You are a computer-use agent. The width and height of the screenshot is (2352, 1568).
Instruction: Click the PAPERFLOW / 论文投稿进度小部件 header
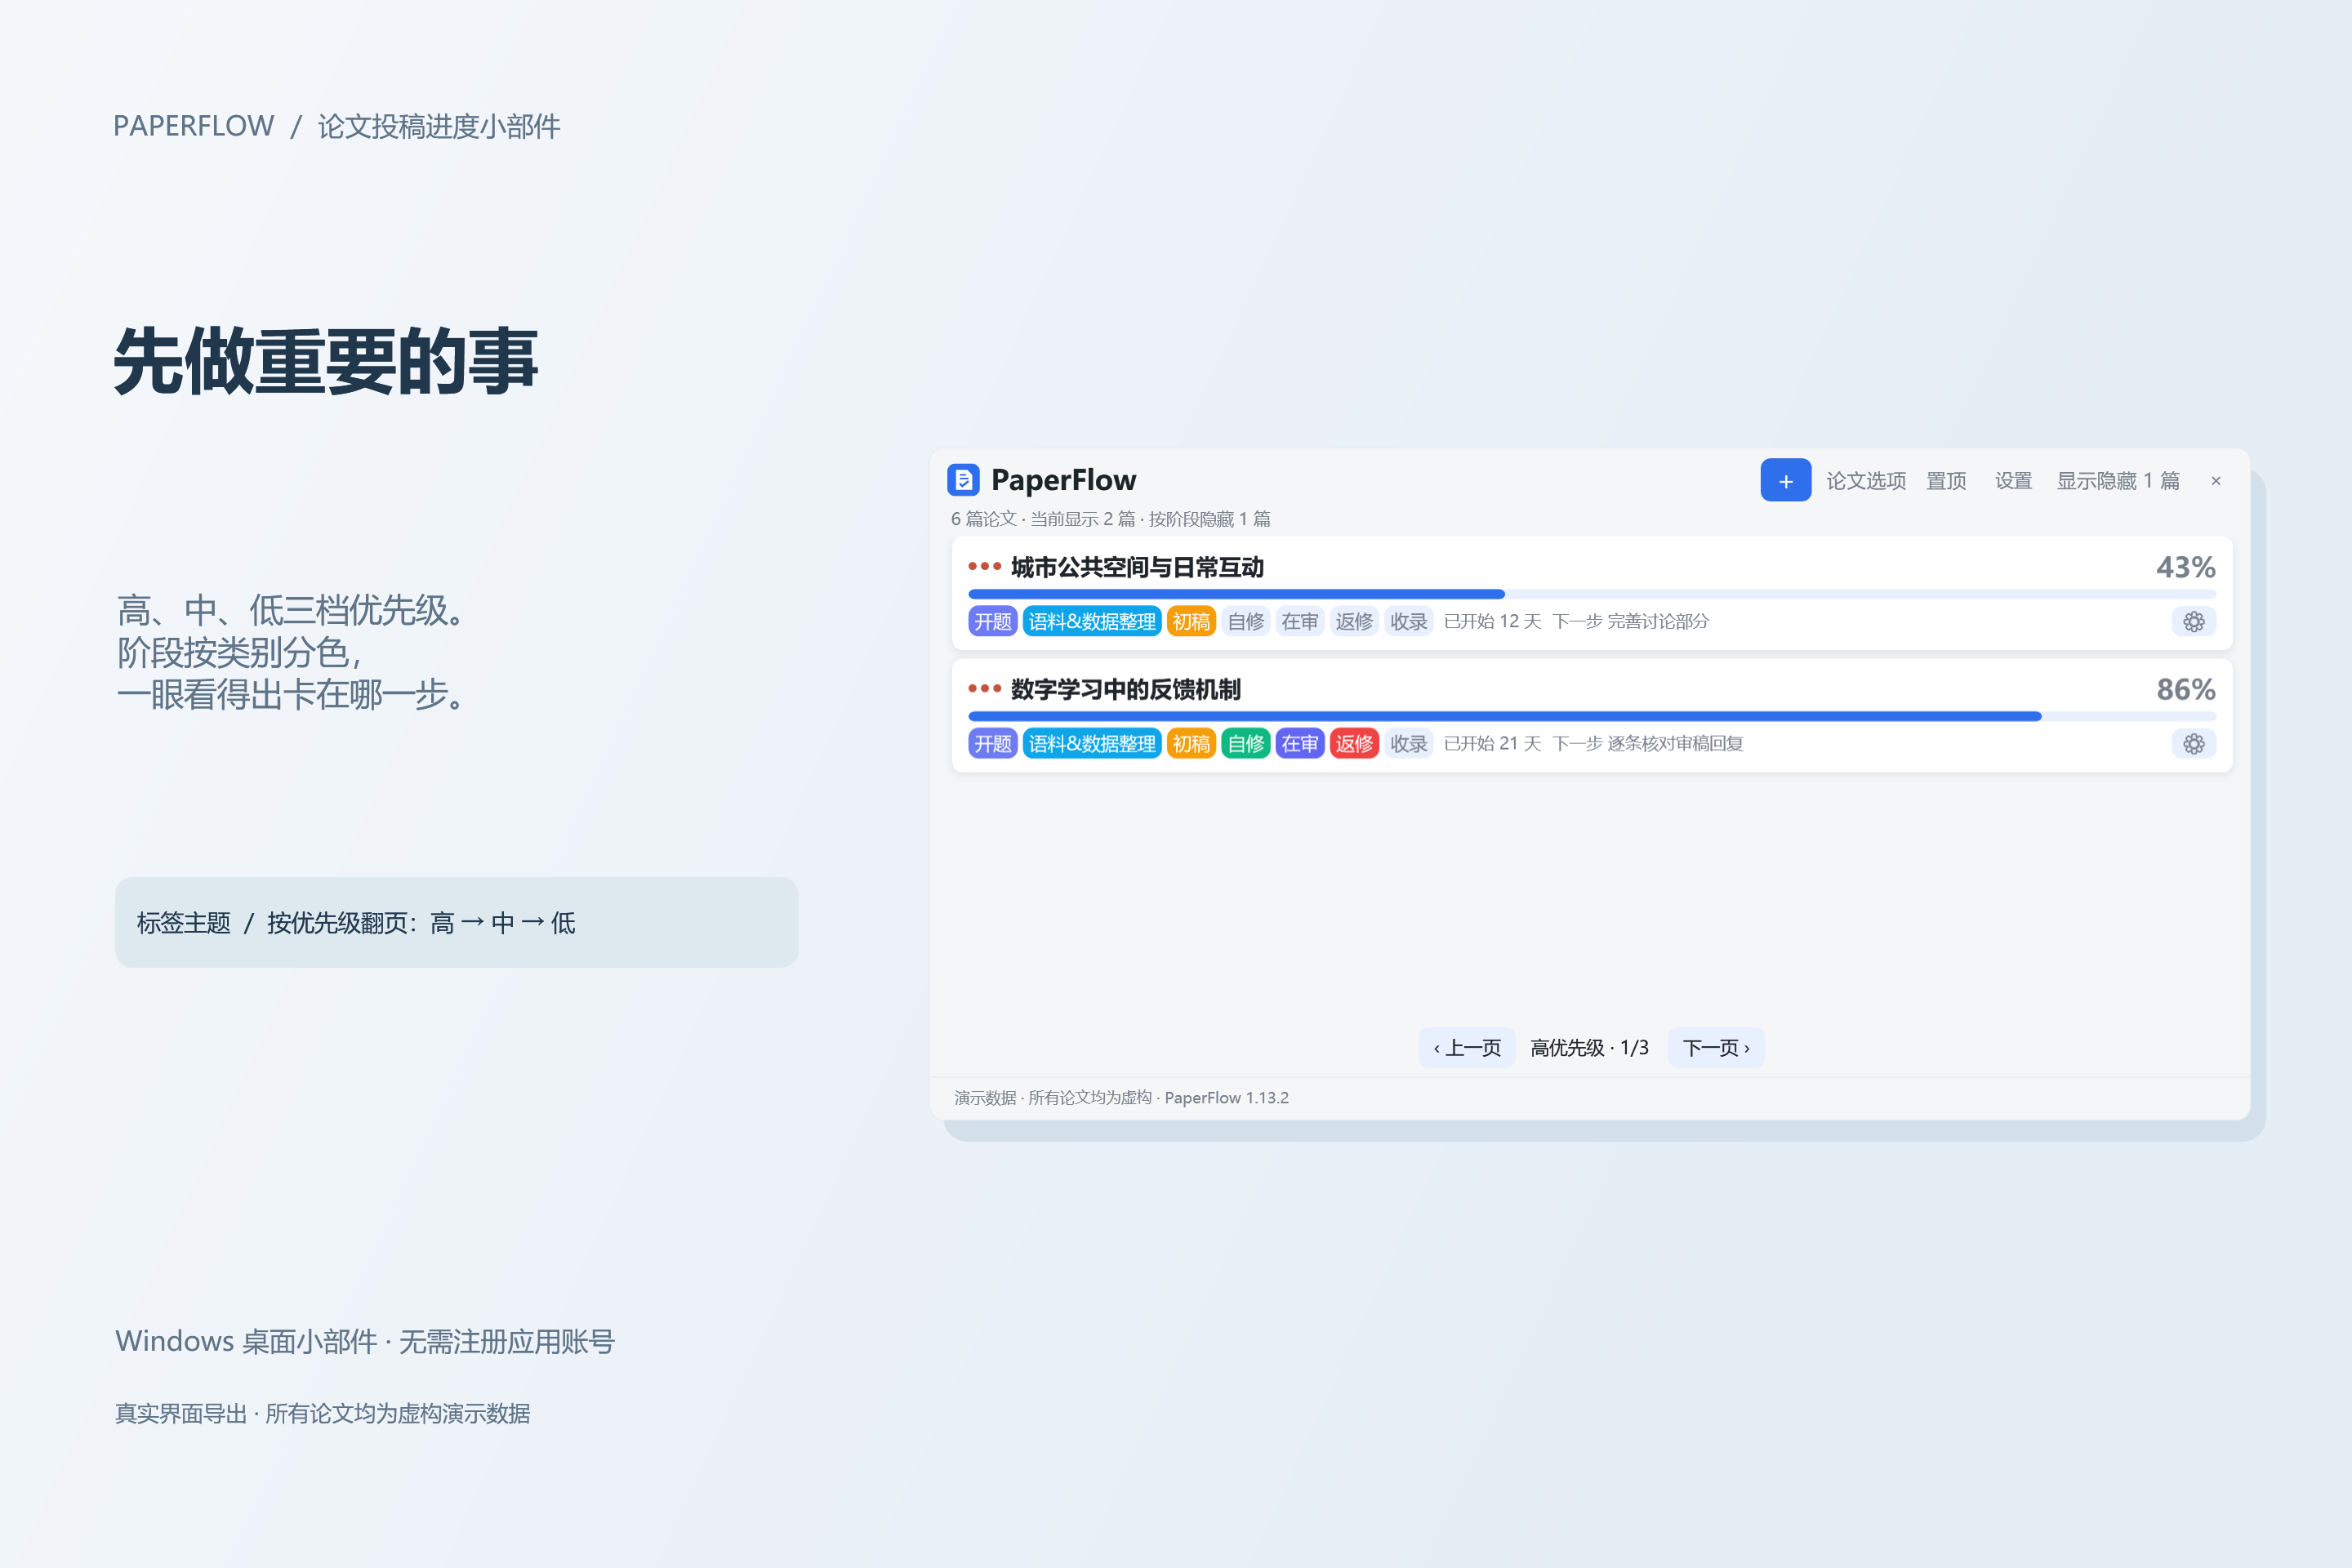click(336, 126)
